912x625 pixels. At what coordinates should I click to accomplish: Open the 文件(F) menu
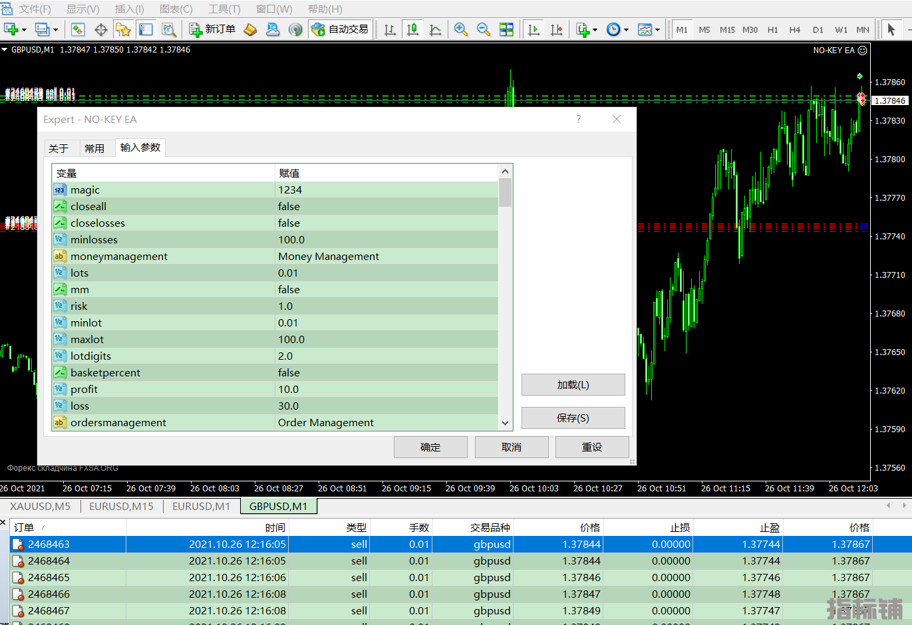click(x=35, y=9)
